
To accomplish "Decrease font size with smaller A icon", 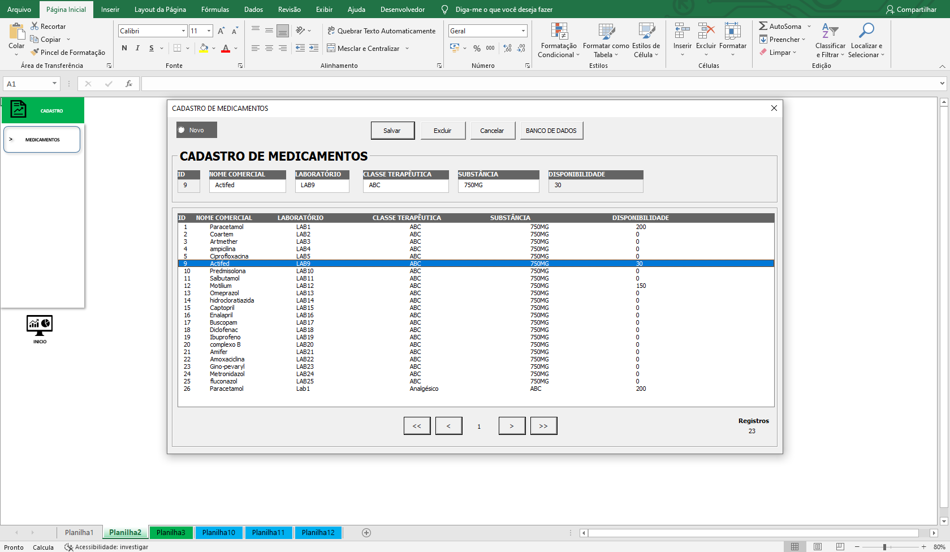I will pos(235,31).
